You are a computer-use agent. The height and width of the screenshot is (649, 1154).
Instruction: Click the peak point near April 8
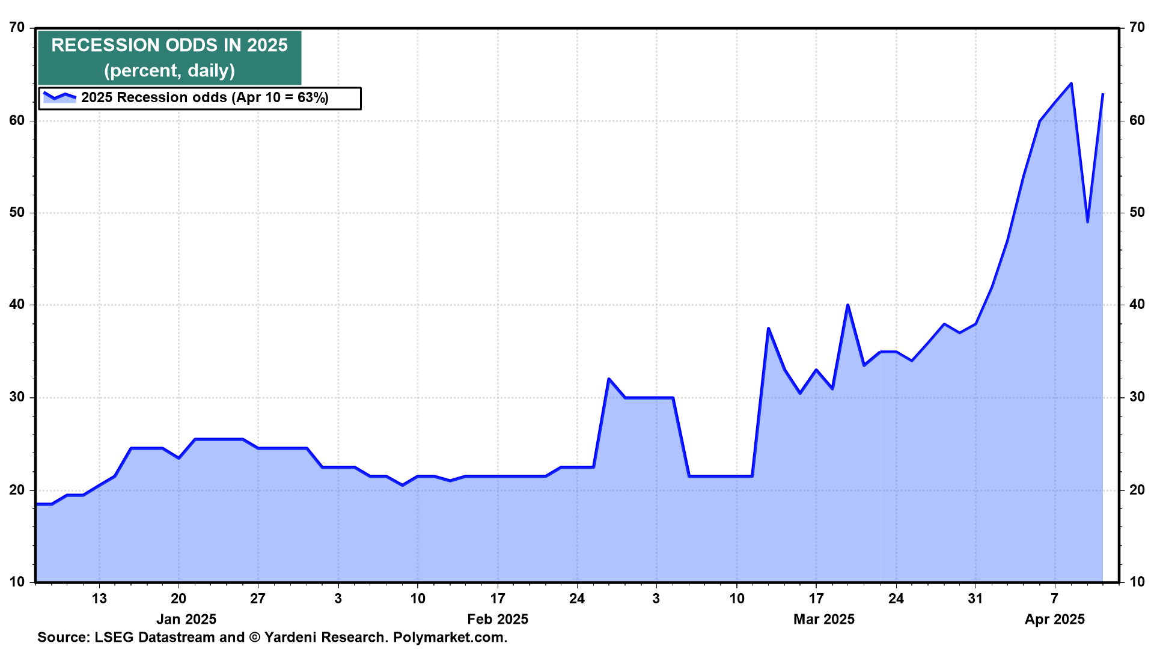pos(1071,84)
